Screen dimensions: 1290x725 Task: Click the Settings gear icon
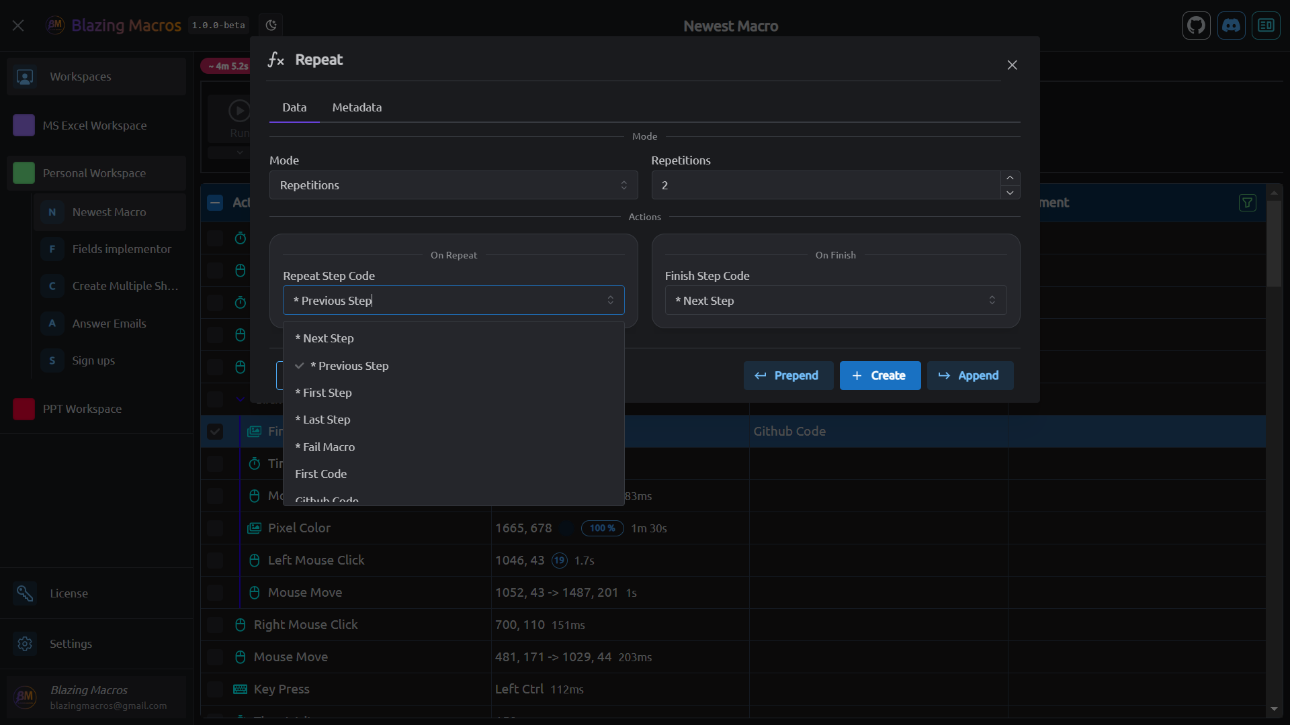[25, 644]
